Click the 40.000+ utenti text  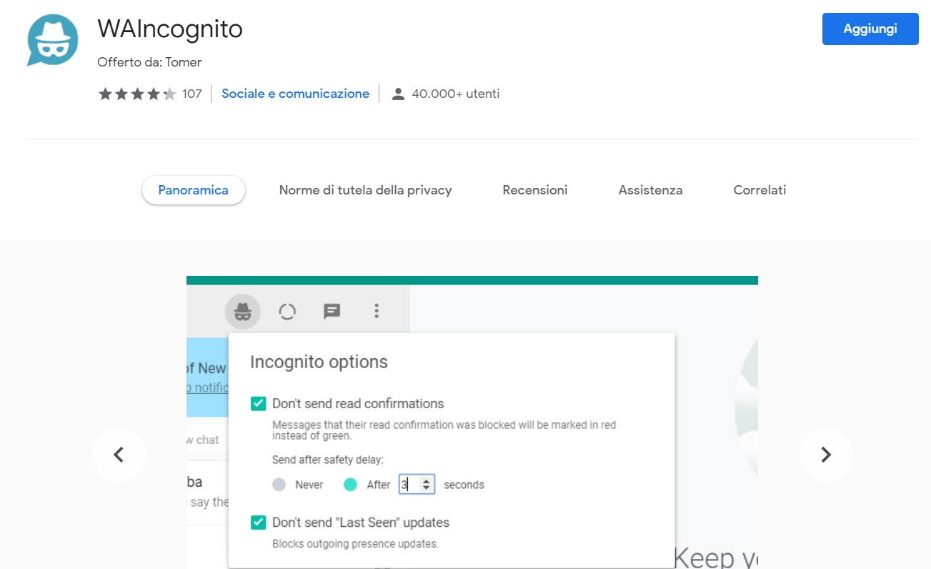[456, 94]
